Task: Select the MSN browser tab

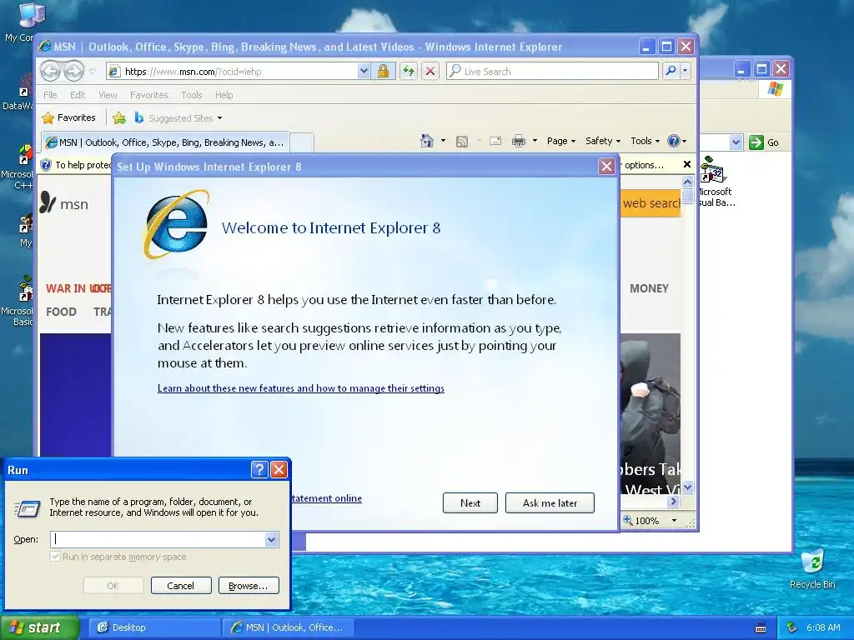Action: (165, 142)
